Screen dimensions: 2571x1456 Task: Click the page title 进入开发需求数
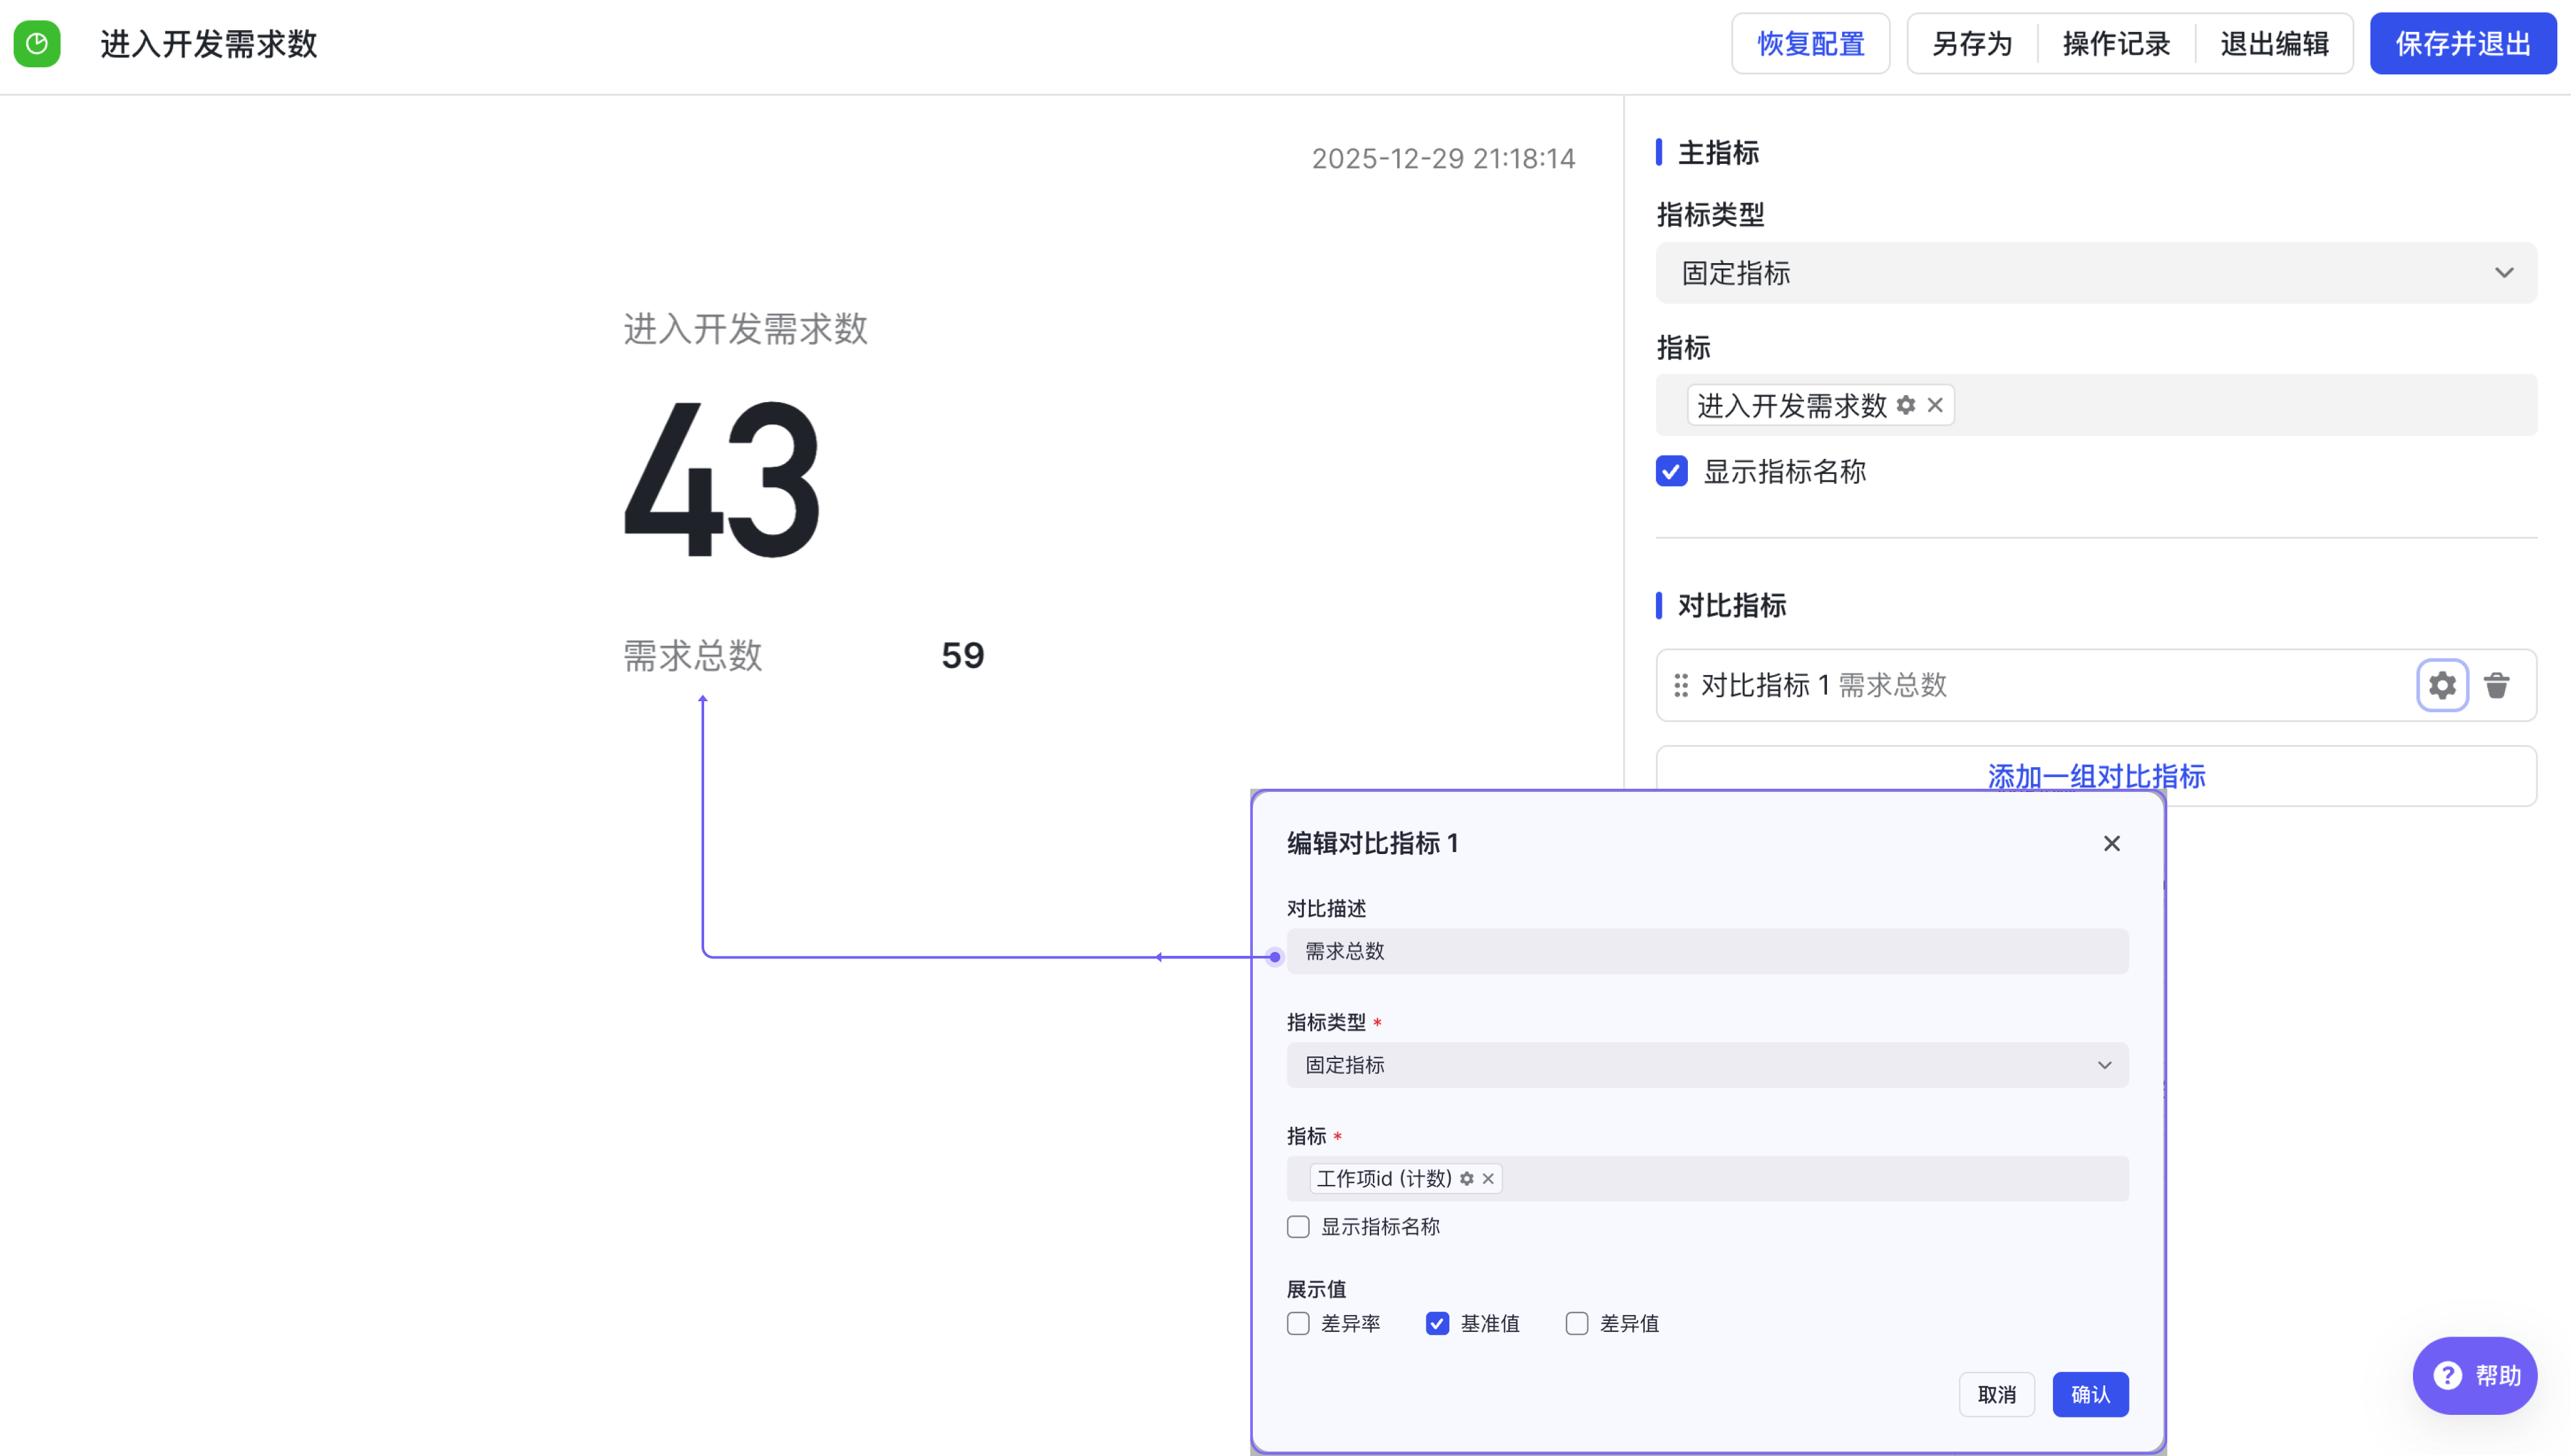[209, 44]
